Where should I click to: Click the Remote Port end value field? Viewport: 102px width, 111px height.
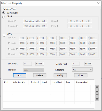(x=88, y=64)
